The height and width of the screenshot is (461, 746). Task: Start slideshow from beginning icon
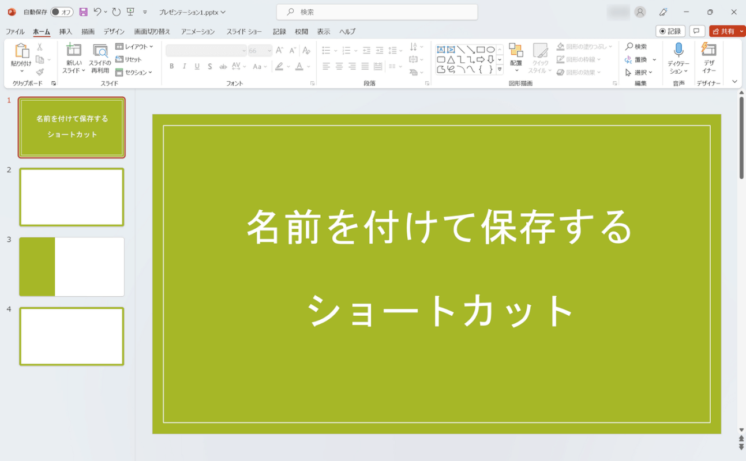click(130, 12)
